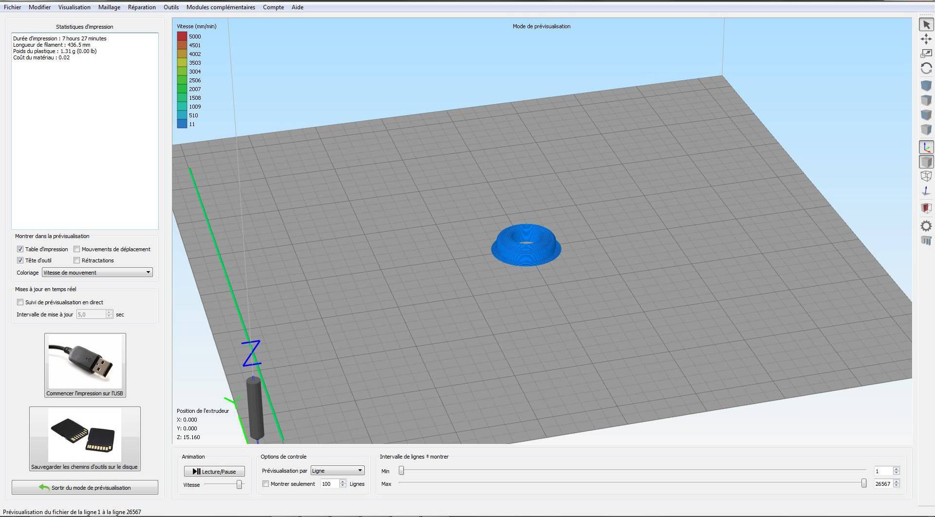This screenshot has width=935, height=517.
Task: Open the Visualisation menu
Action: tap(75, 7)
